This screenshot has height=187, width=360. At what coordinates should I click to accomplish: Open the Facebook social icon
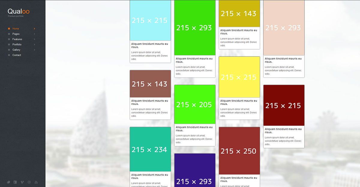click(15, 182)
